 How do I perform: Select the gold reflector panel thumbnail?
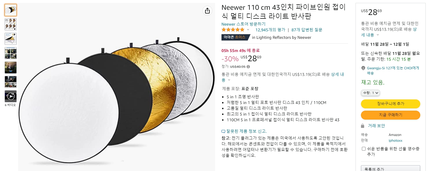coord(10,39)
